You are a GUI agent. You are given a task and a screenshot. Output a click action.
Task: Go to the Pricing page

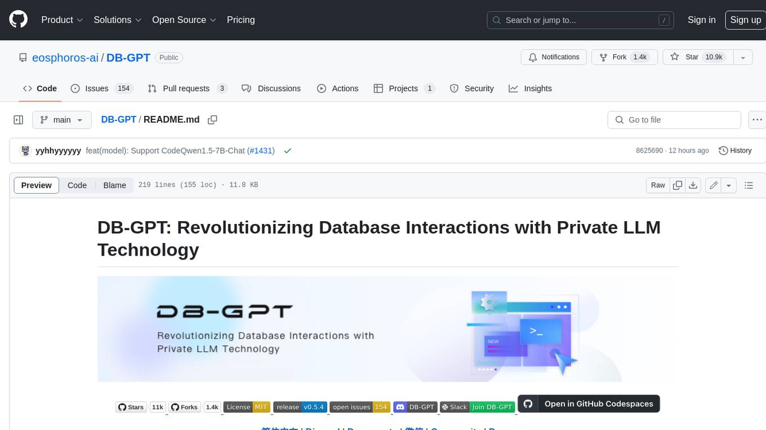pos(241,20)
